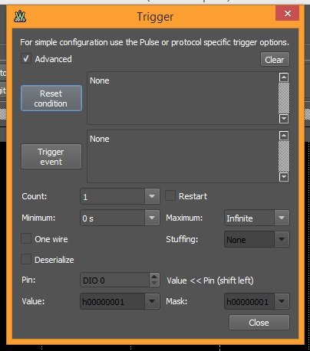This screenshot has height=351, width=310.
Task: Click the Maximum Infinite field
Action: pyautogui.click(x=249, y=218)
